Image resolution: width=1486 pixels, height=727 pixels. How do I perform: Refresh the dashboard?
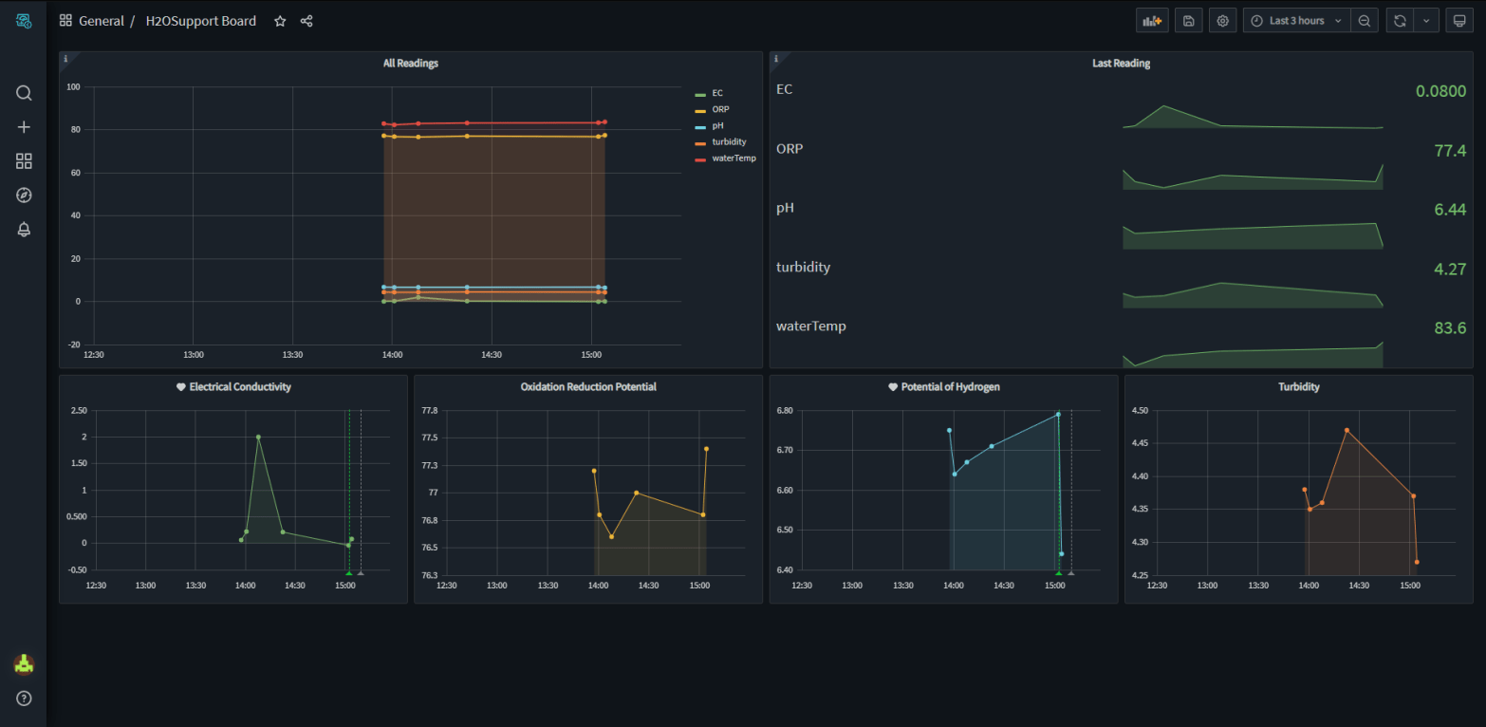pos(1400,21)
